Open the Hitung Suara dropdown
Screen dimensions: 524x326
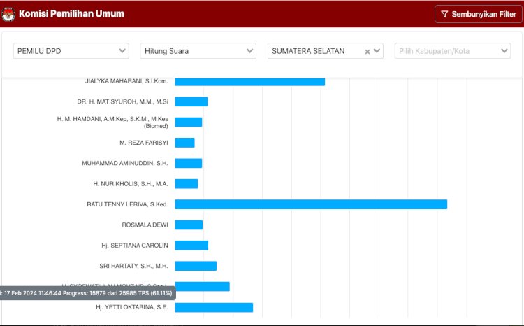pyautogui.click(x=198, y=51)
